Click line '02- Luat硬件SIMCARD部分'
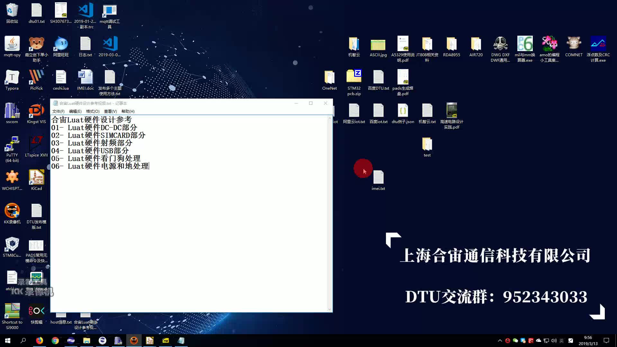 98,135
